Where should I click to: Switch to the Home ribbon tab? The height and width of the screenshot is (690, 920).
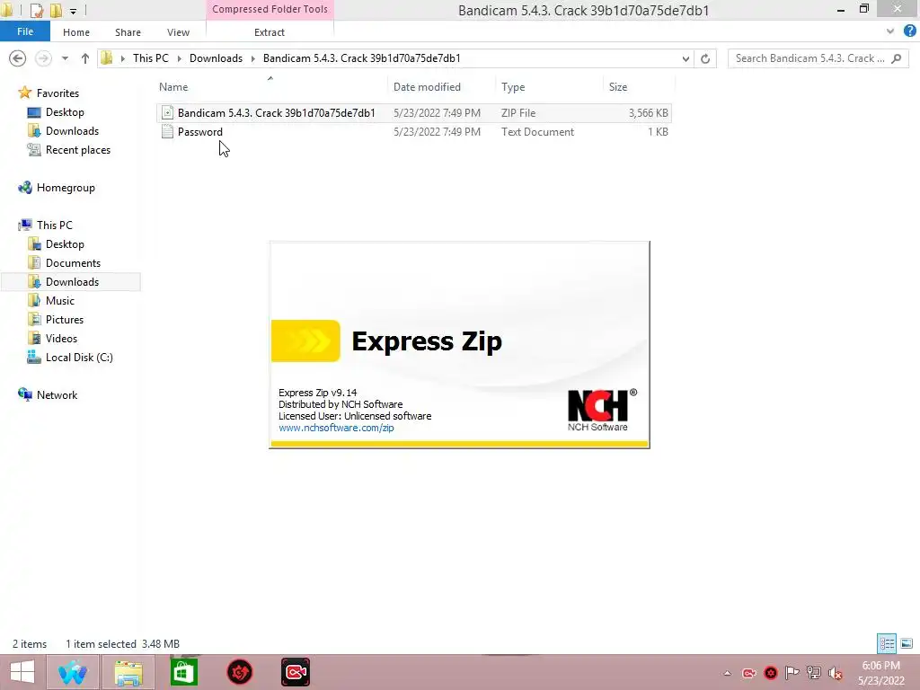[76, 32]
